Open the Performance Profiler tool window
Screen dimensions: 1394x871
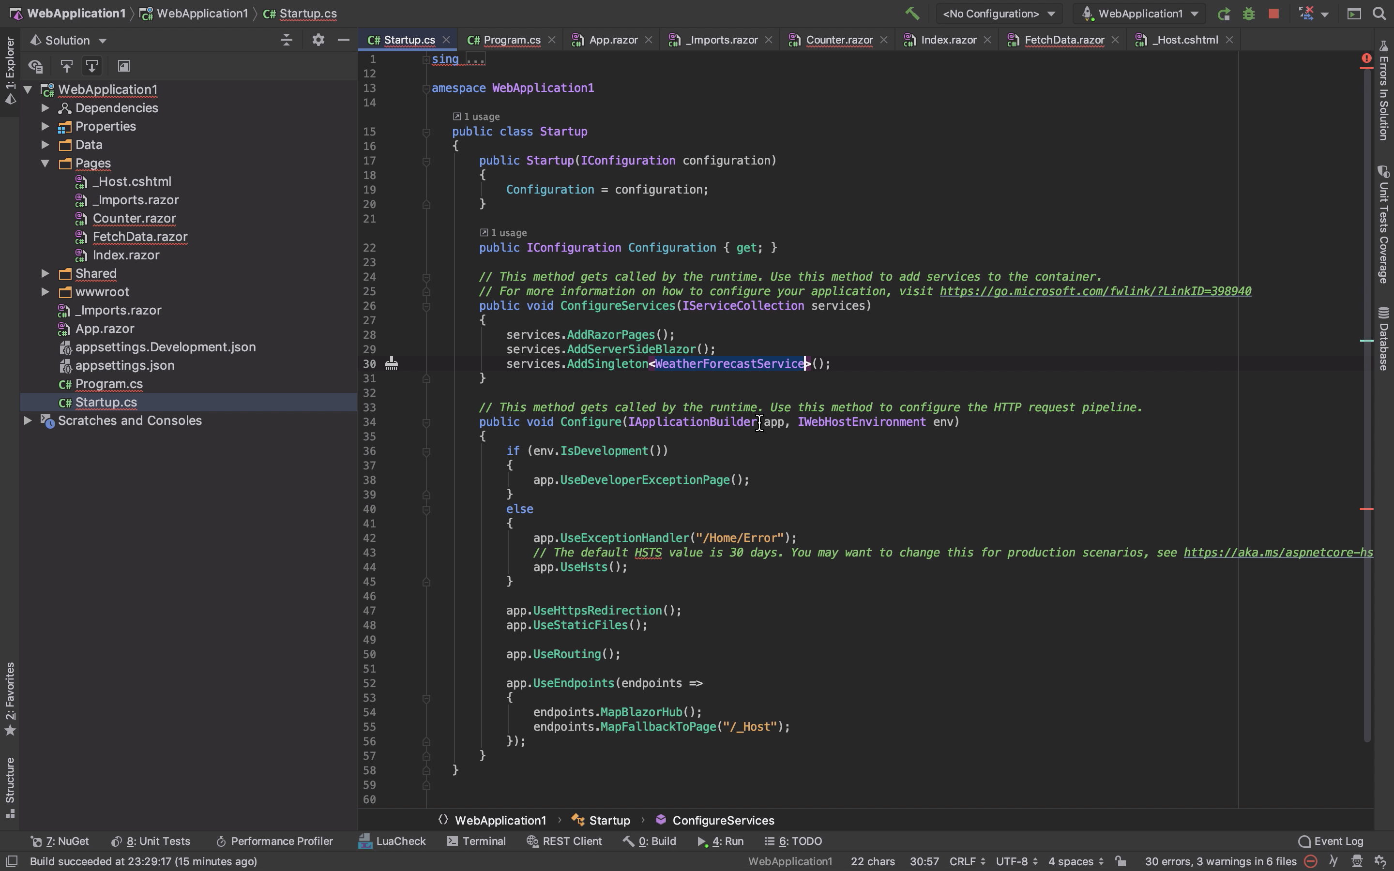point(274,841)
